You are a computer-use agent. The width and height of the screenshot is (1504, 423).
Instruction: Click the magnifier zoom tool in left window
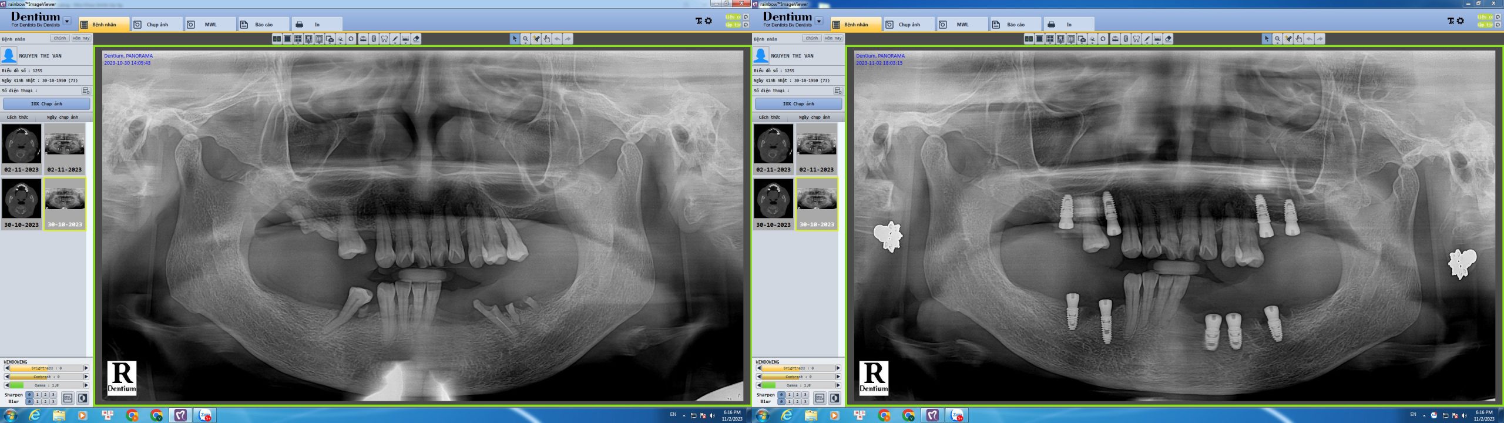(x=525, y=39)
